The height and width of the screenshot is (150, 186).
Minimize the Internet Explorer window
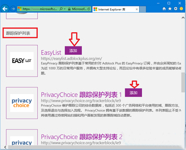pyautogui.click(x=158, y=3)
